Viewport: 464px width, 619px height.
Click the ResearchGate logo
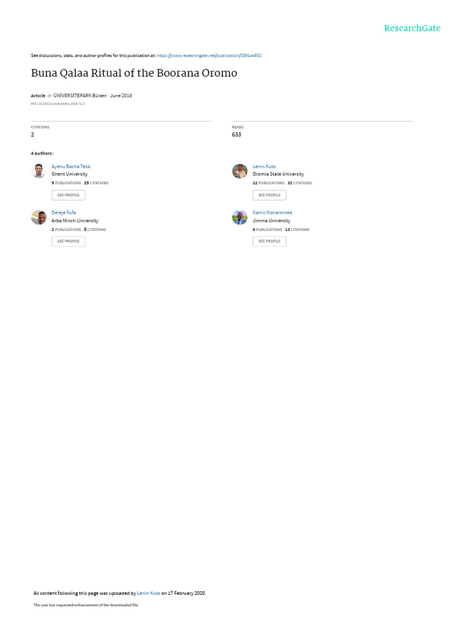[412, 28]
